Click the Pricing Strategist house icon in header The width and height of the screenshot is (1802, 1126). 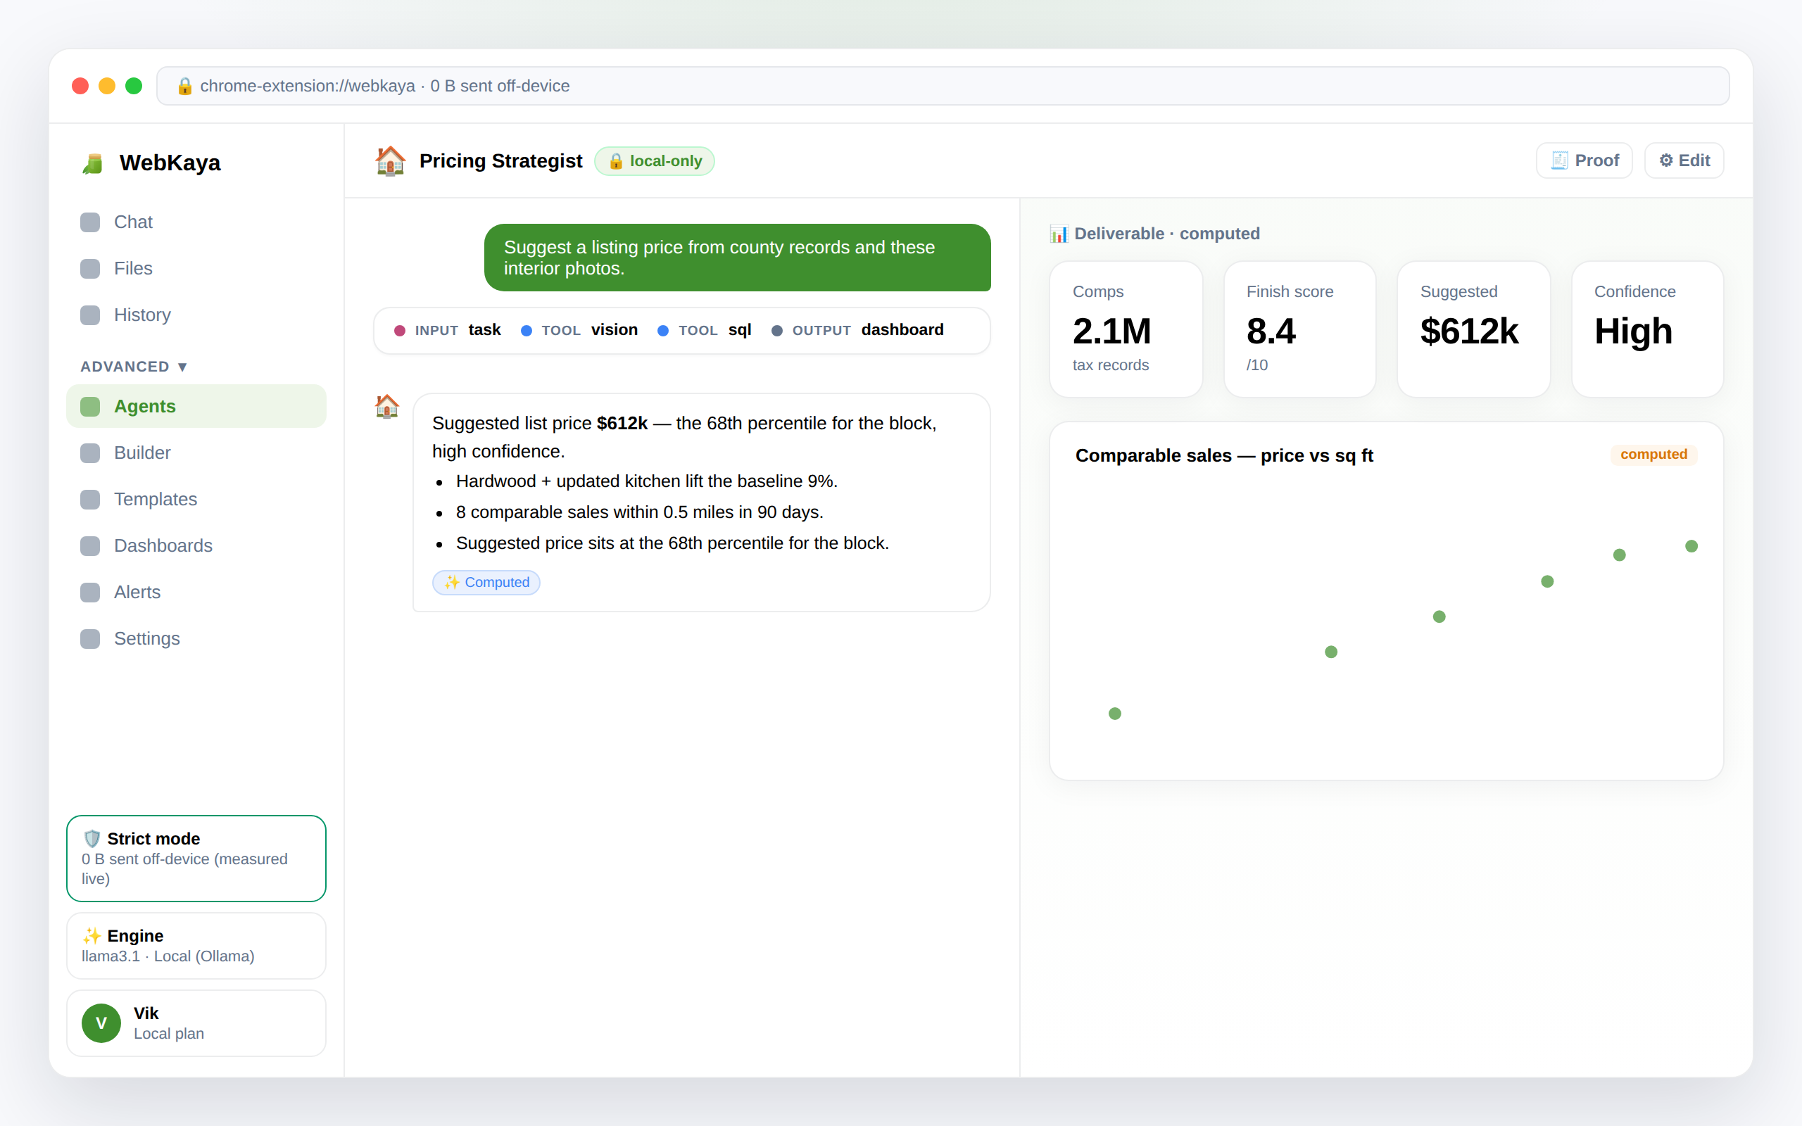tap(390, 161)
